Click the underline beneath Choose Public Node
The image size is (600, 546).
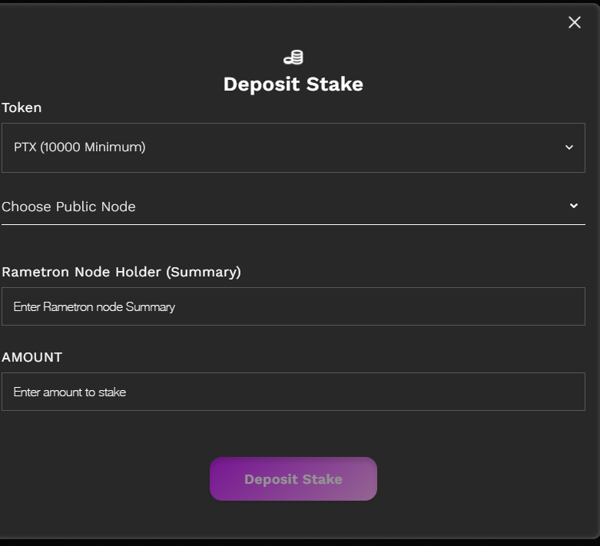click(293, 224)
